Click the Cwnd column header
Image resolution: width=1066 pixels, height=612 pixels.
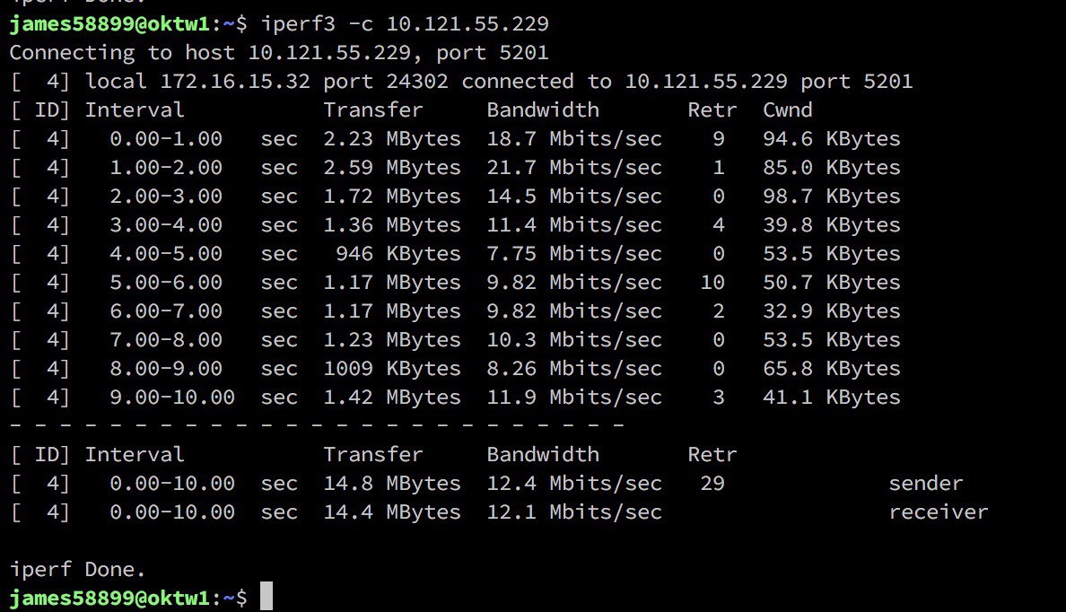tap(787, 110)
